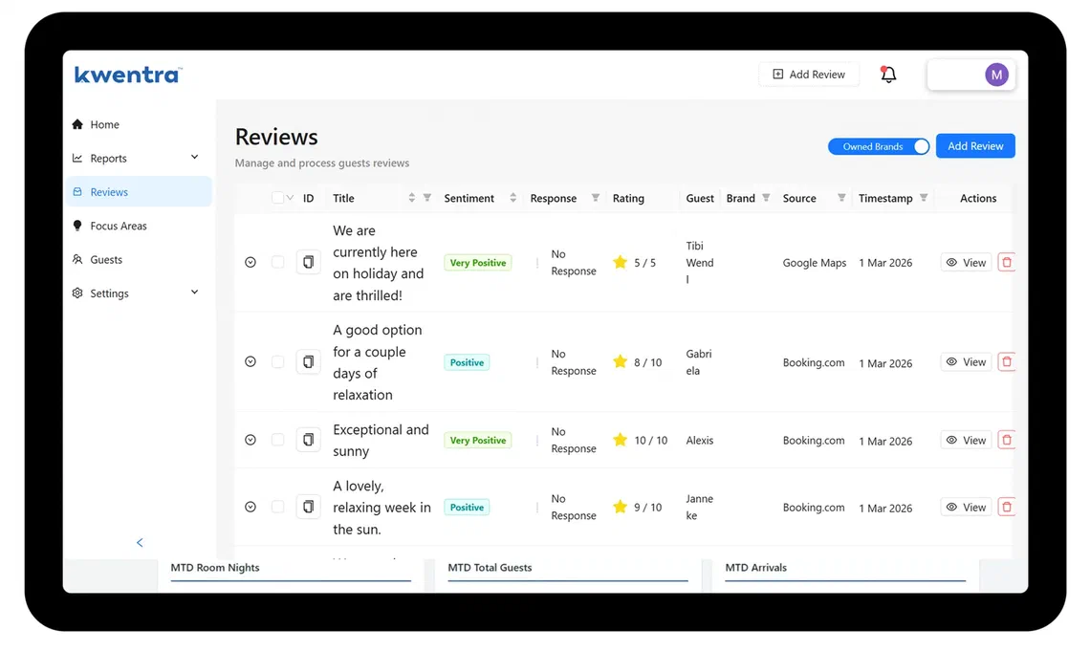The width and height of the screenshot is (1090, 651).
Task: Expand the Settings menu chevron
Action: coord(195,292)
